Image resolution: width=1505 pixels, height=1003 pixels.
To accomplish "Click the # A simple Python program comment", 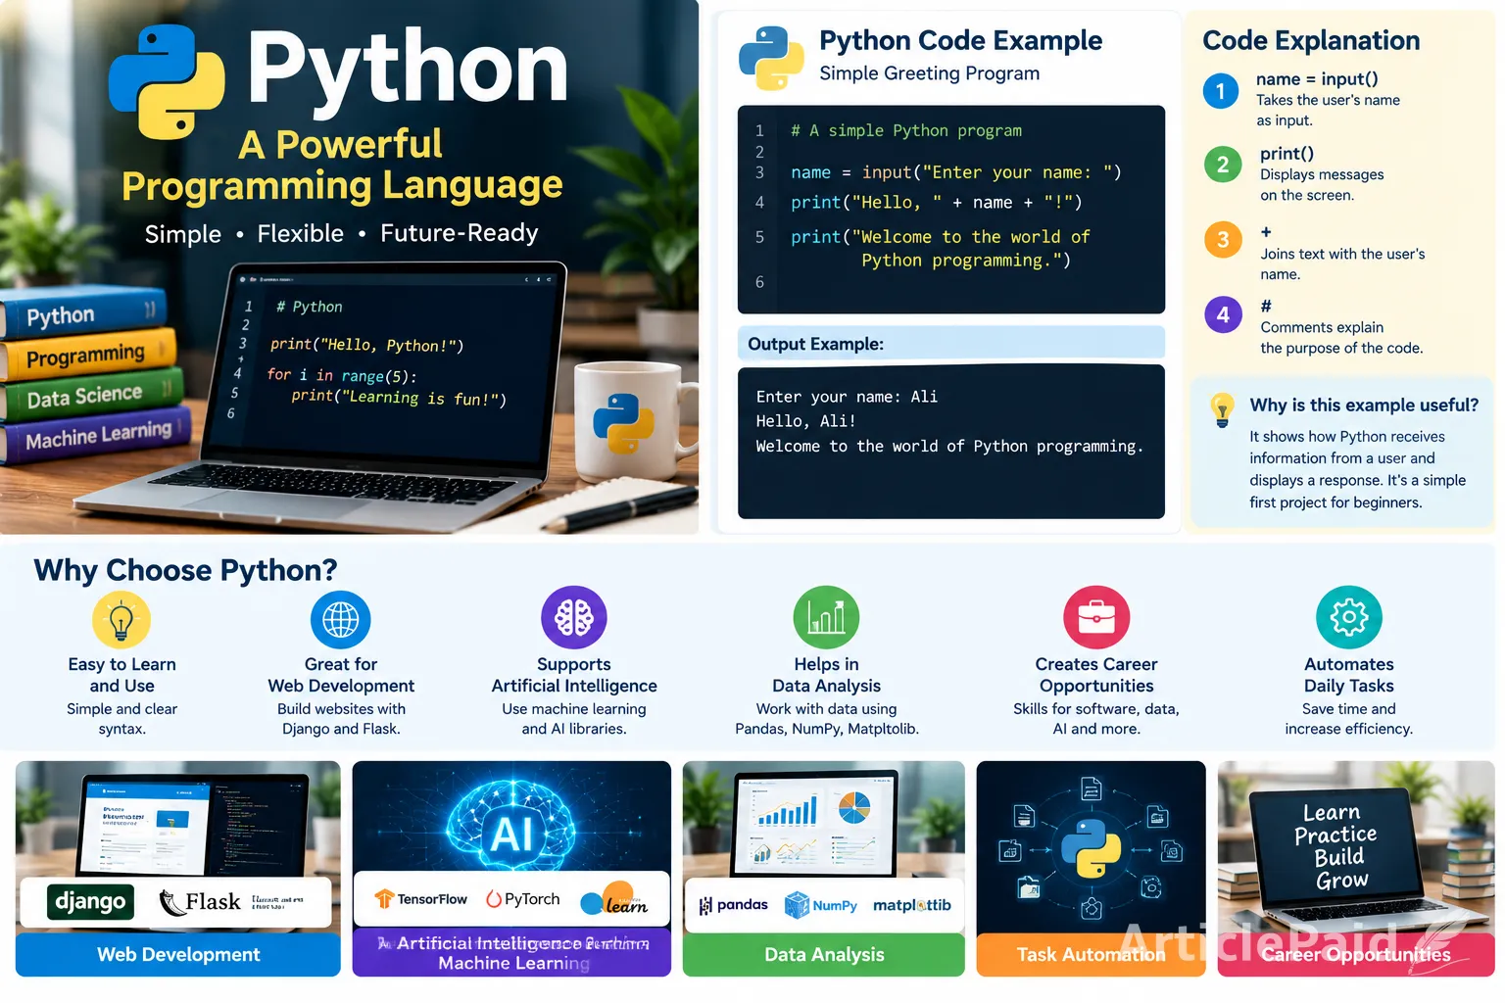I will [906, 130].
